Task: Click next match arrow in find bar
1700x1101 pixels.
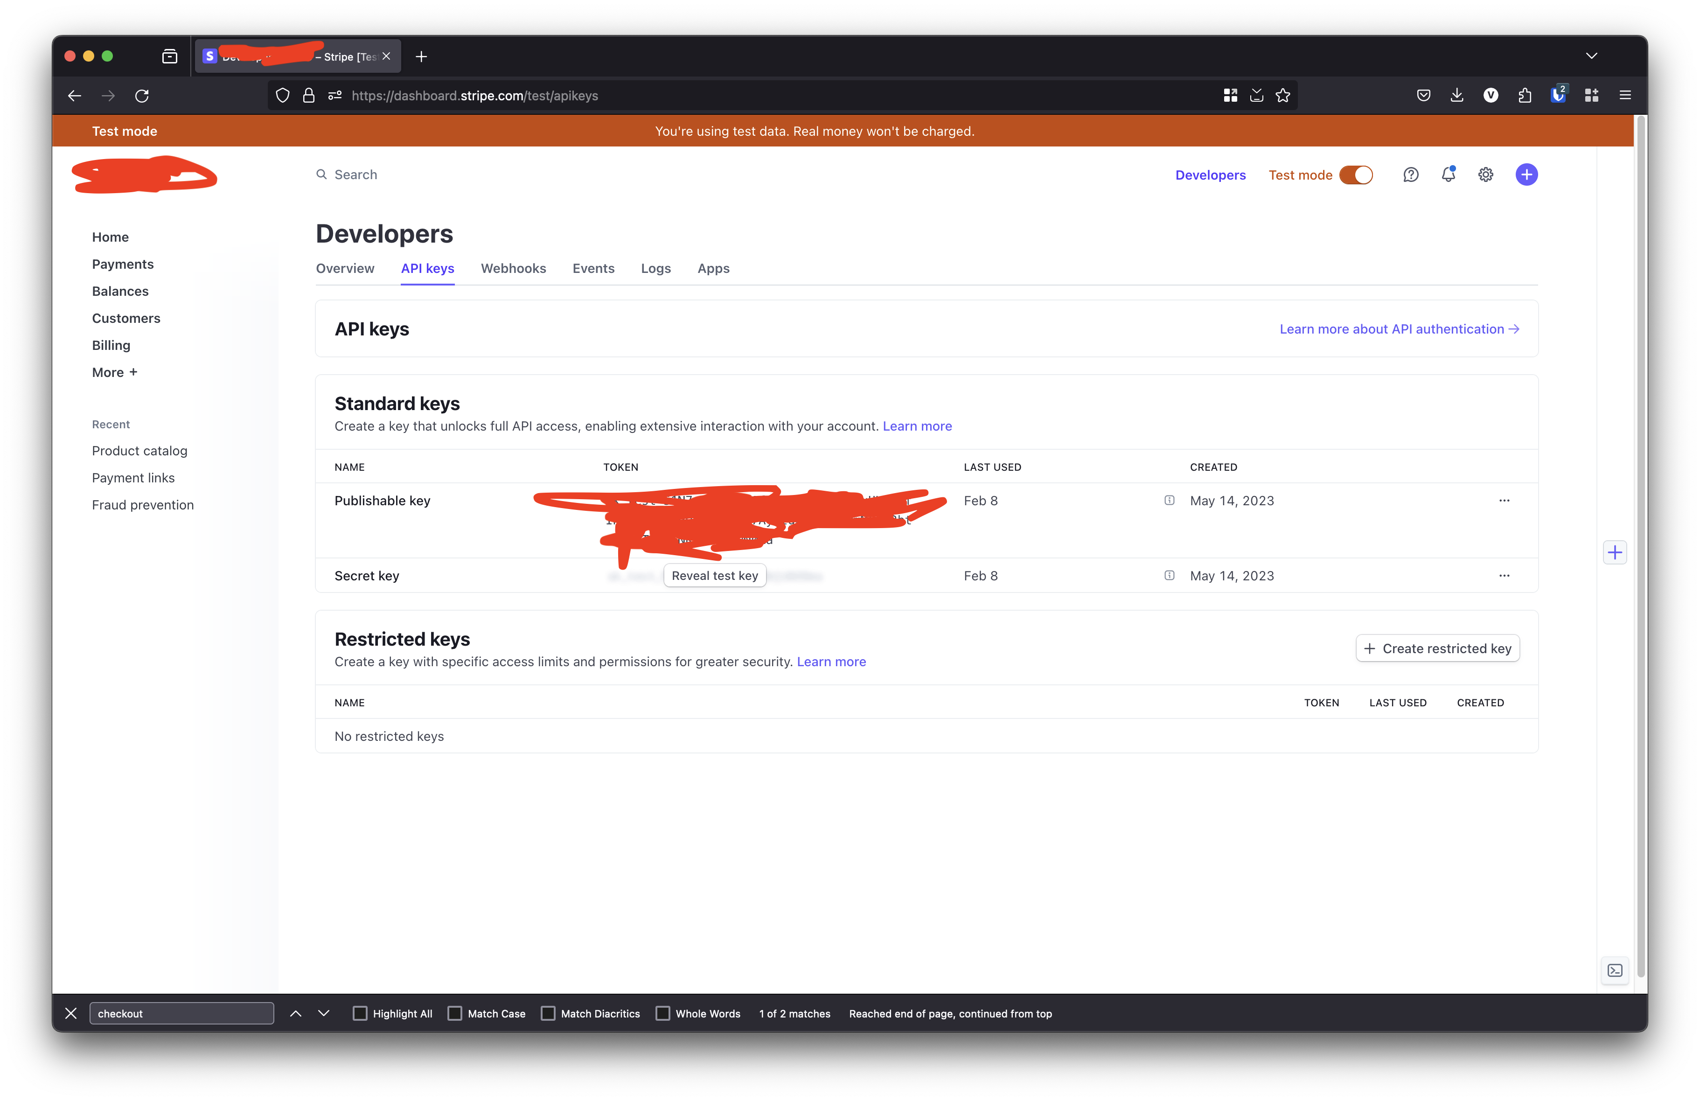Action: coord(324,1013)
